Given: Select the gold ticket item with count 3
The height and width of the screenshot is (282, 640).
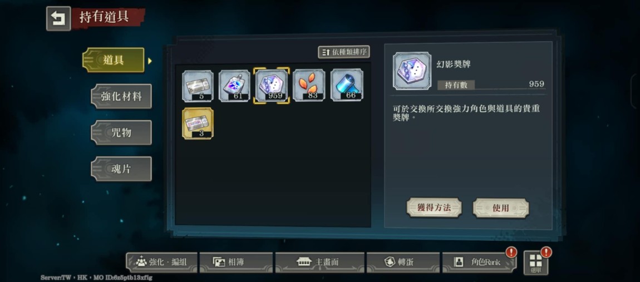Looking at the screenshot, I should [x=198, y=123].
